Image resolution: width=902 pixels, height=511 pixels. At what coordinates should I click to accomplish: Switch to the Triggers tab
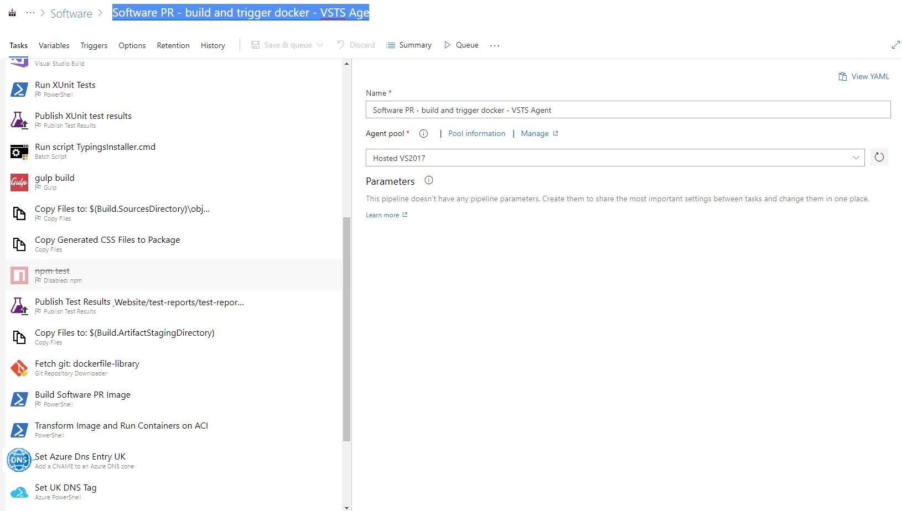94,45
